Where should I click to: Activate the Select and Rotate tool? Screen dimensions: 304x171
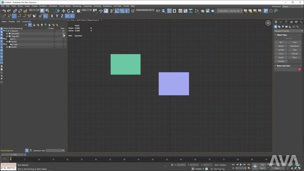coord(68,11)
